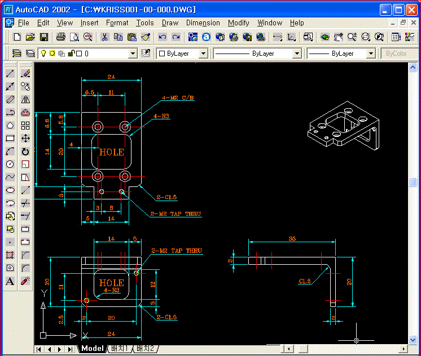Switch to the 배치1 layout tab
421x356 pixels.
pos(119,349)
